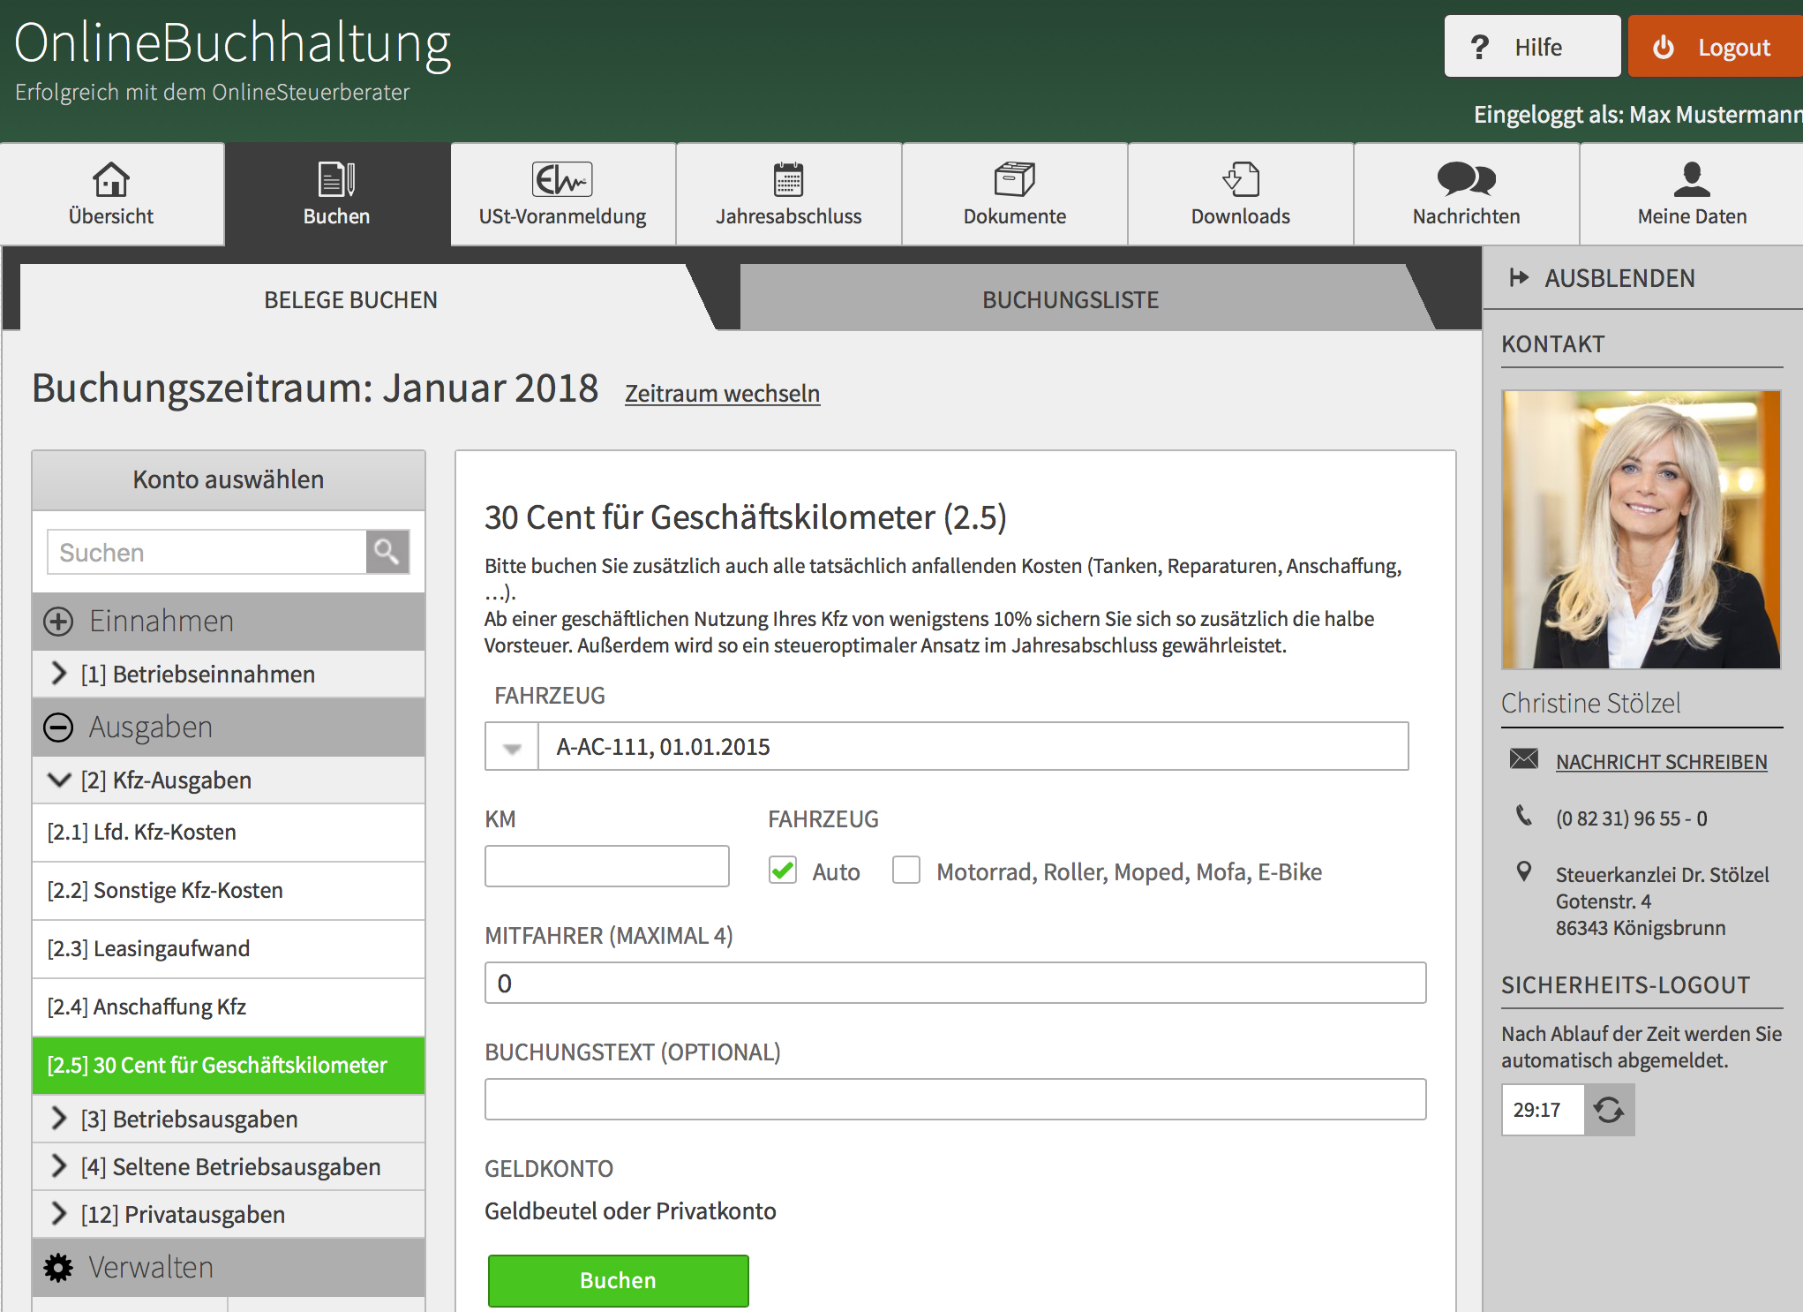This screenshot has height=1312, width=1803.
Task: Click the Verwalten section header text
Action: coord(151,1268)
